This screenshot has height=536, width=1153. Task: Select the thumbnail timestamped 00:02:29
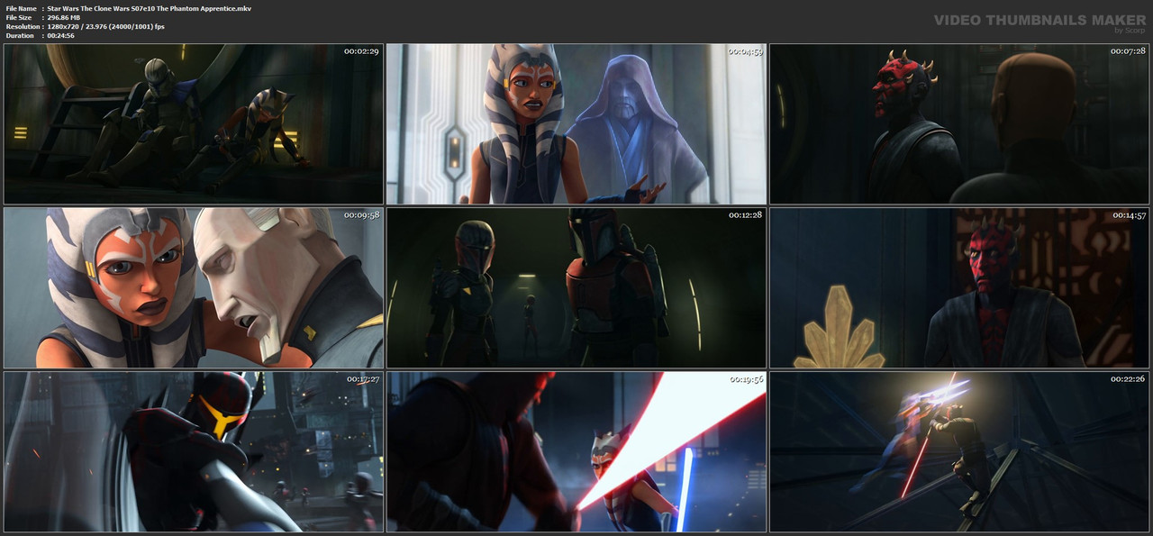(x=194, y=124)
